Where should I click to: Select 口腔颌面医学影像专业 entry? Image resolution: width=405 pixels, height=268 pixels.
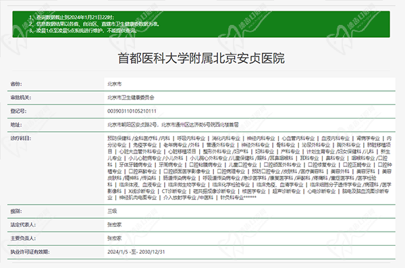pyautogui.click(x=187, y=171)
